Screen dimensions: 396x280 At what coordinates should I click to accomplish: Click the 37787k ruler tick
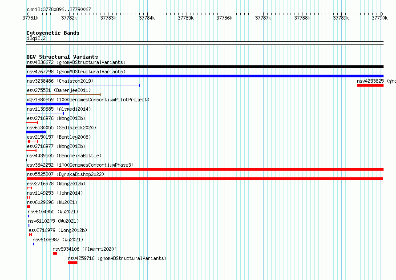(x=263, y=18)
